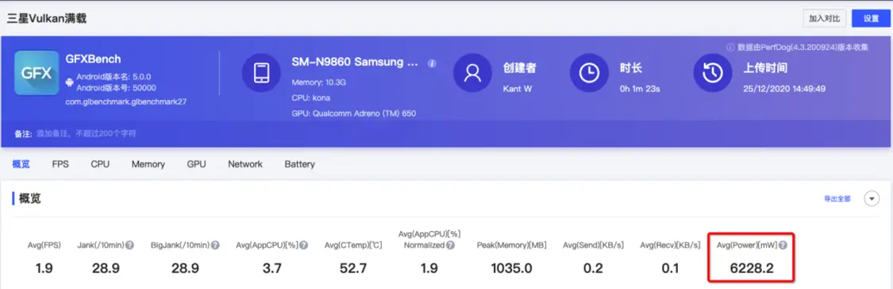This screenshot has height=289, width=893.
Task: Click Avg(Power) value 6228.2
Action: [x=752, y=268]
